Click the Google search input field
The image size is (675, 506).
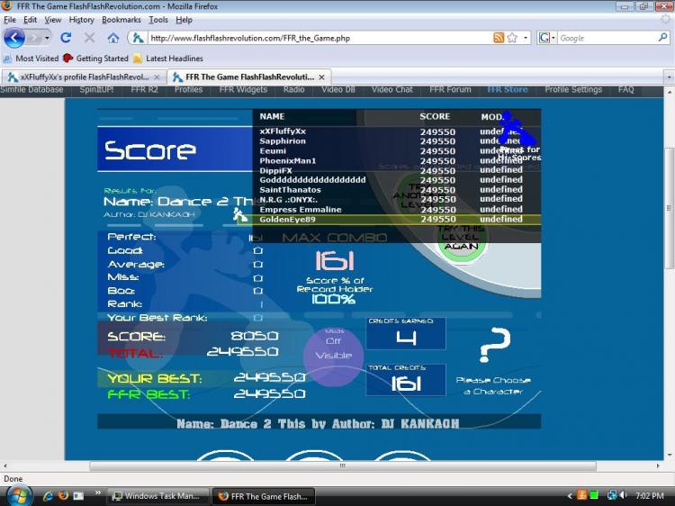tap(607, 38)
